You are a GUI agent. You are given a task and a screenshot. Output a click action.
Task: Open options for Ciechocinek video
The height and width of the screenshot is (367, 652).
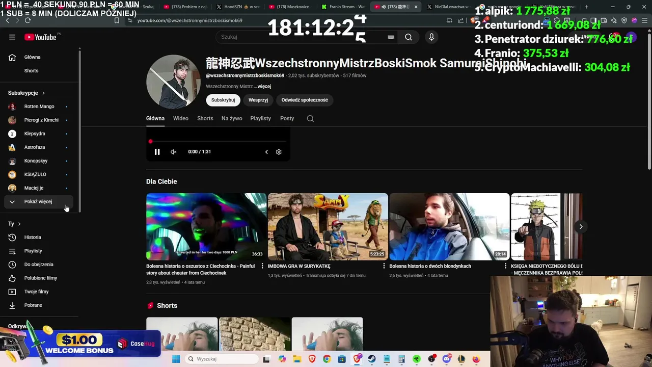[x=262, y=266]
